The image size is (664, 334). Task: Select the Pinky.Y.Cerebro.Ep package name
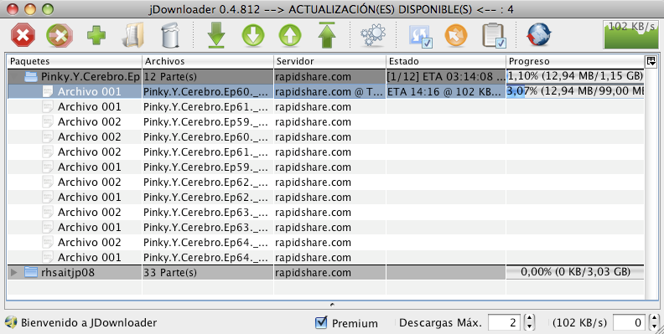tap(91, 76)
